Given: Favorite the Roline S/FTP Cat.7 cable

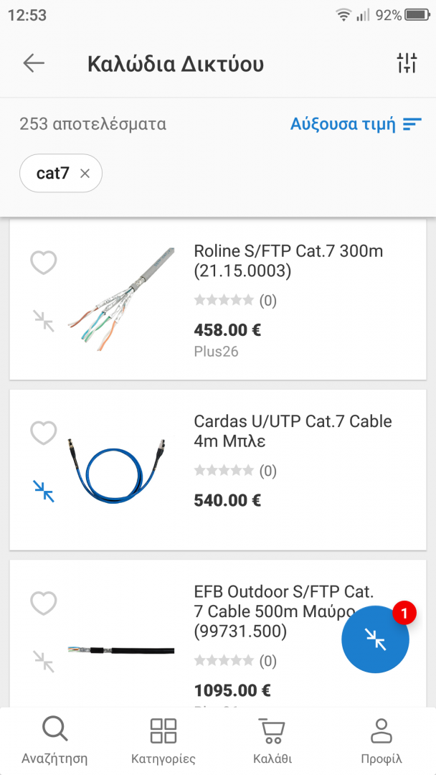Looking at the screenshot, I should coord(43,263).
